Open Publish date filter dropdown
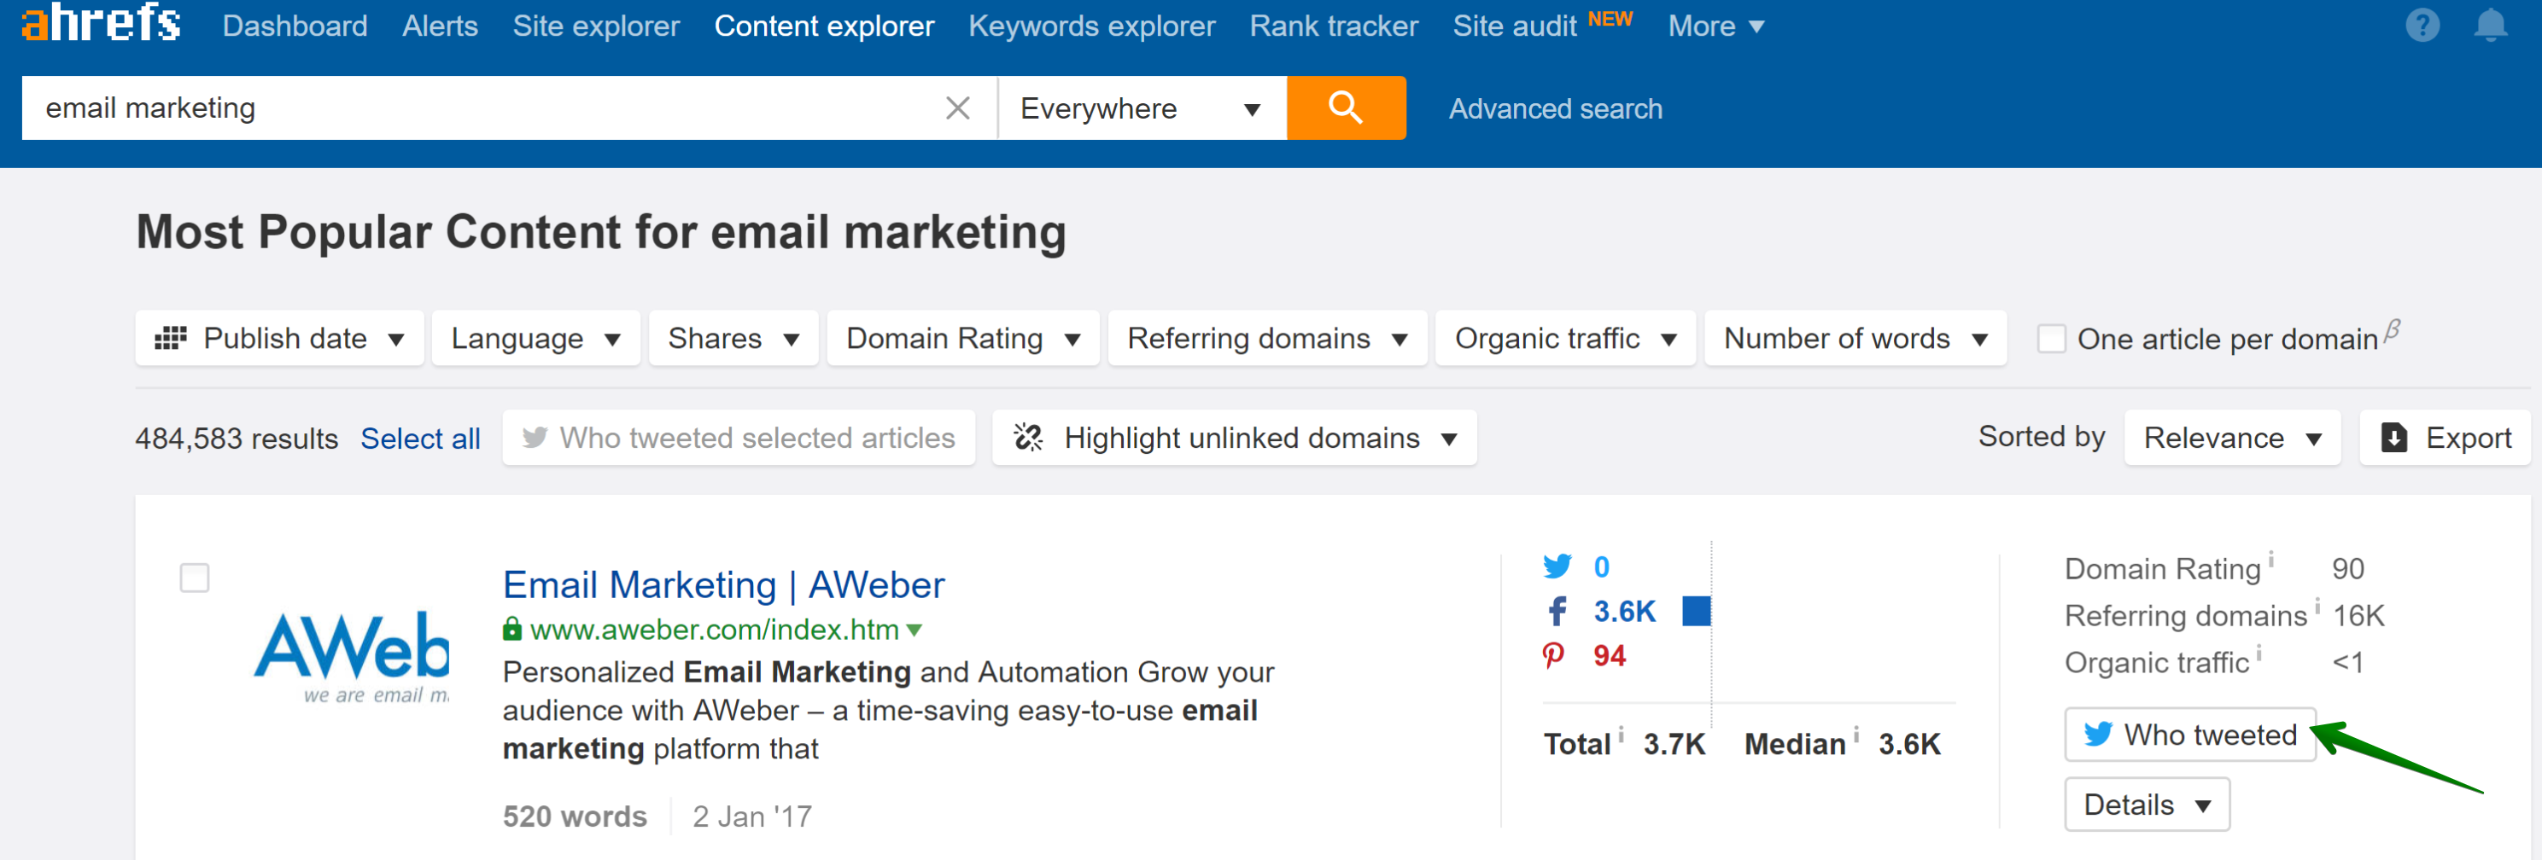Screen dimensions: 2542x860 279,338
